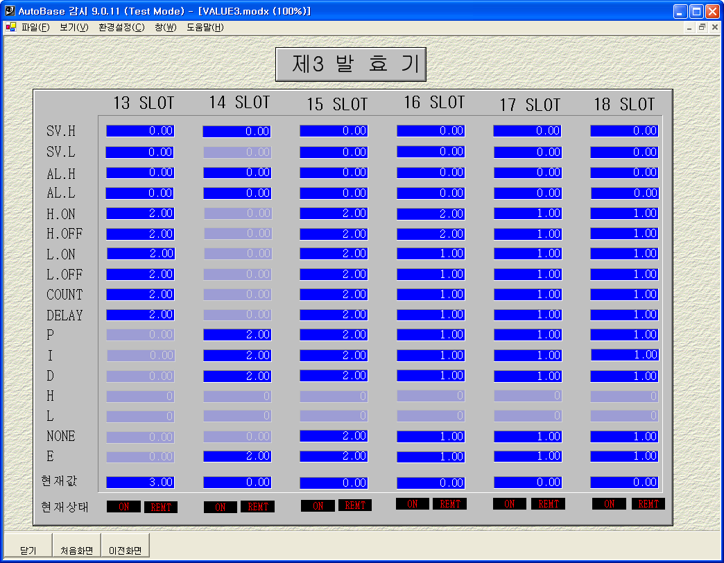
Task: Toggle the ON indicator for 18 SLOT
Action: 609,504
